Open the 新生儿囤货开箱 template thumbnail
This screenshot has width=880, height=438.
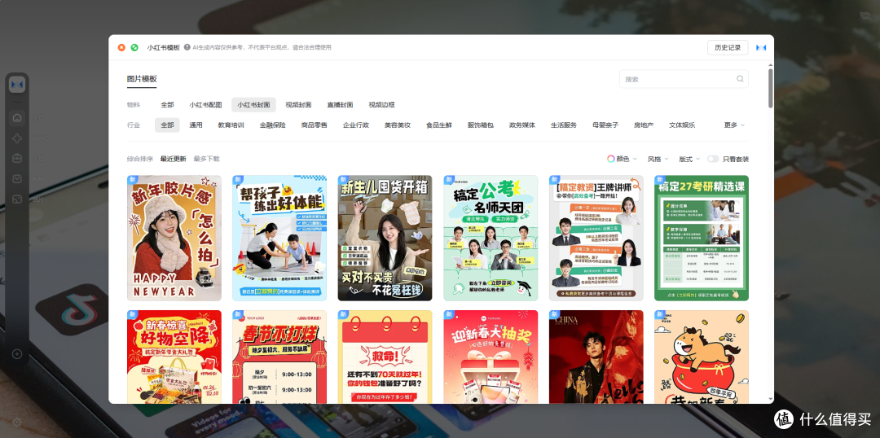pyautogui.click(x=385, y=239)
